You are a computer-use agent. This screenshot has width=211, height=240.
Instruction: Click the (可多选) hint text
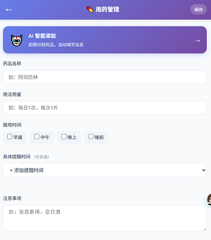[42, 157]
